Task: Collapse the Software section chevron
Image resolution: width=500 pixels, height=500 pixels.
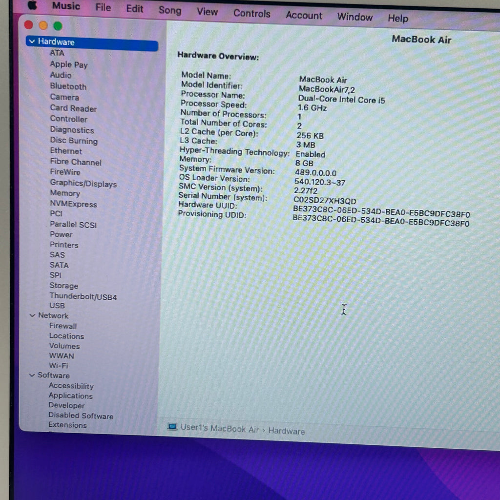Action: pos(32,375)
